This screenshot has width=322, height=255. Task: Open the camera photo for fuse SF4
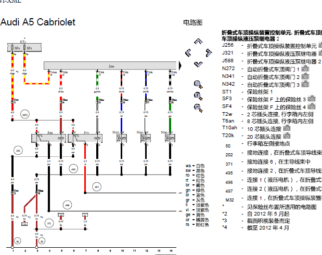click(x=312, y=106)
